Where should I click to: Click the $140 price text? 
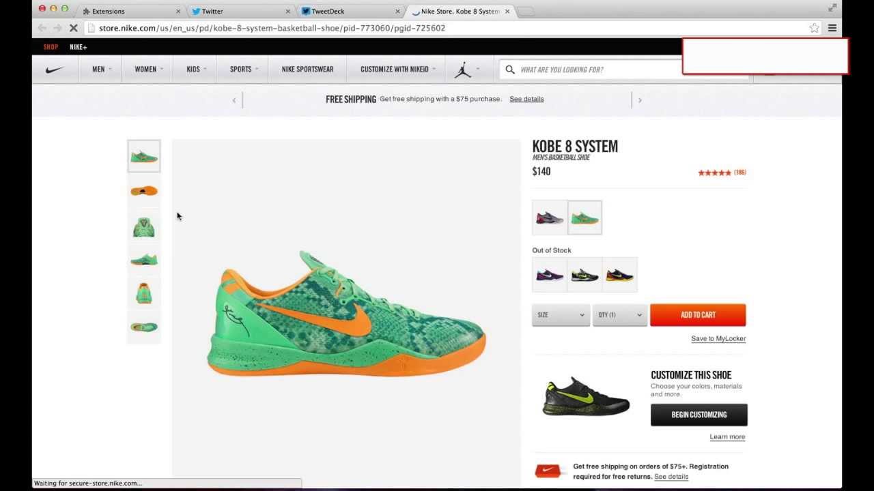point(541,172)
